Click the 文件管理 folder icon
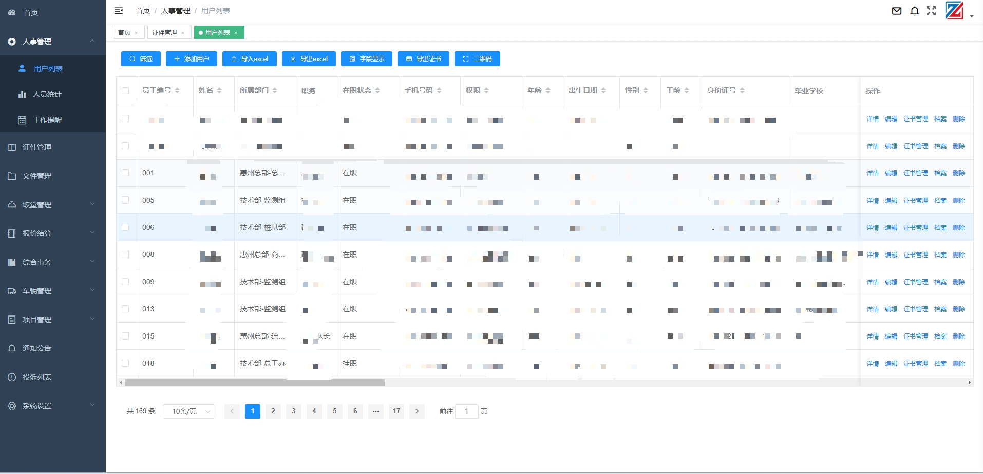This screenshot has width=983, height=474. [x=12, y=176]
